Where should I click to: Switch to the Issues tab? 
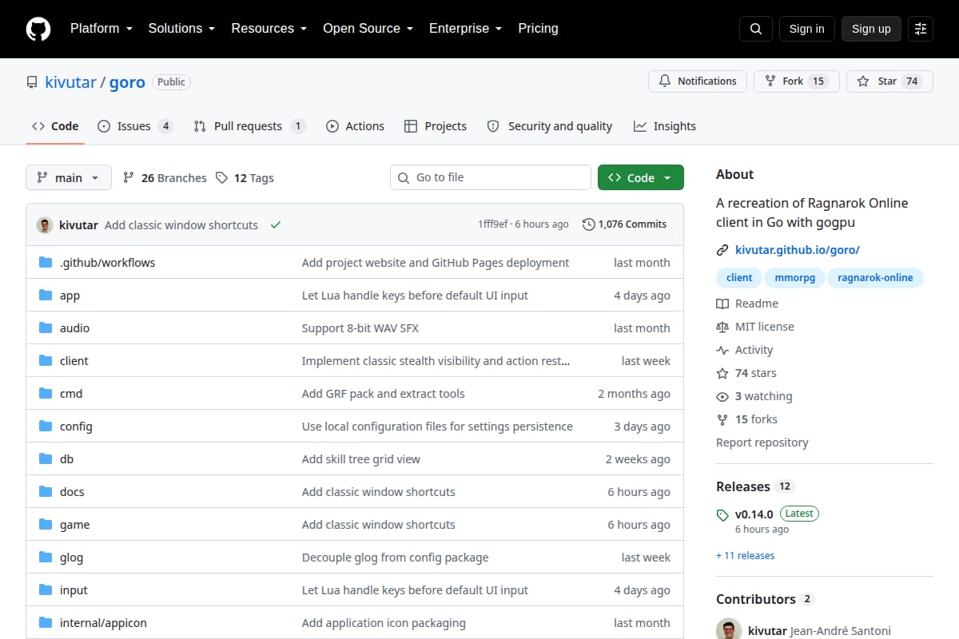135,126
